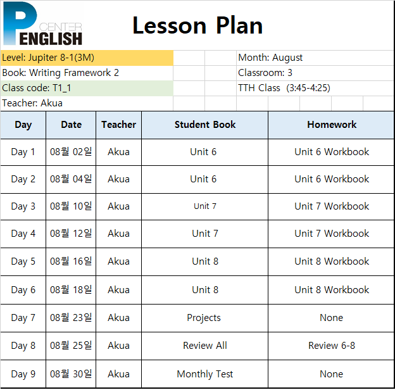Select the Level: Jupiter 8-1(3M) cell
The width and height of the screenshot is (395, 390).
tap(87, 58)
